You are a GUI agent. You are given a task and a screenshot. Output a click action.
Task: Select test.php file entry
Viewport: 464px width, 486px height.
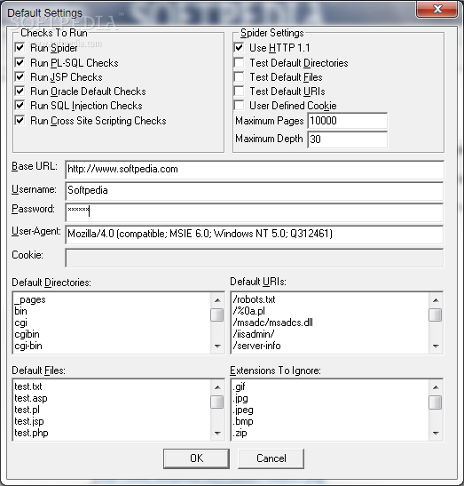(x=31, y=433)
